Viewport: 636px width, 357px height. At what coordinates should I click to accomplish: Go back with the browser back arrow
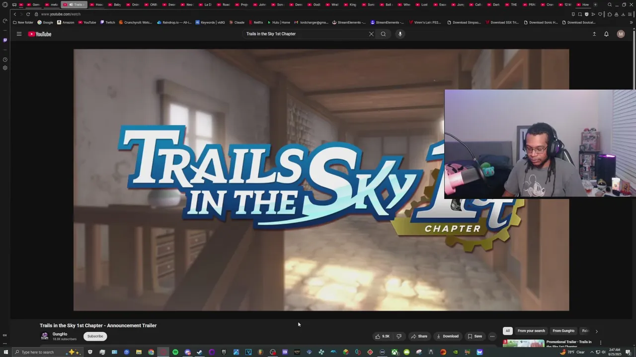[14, 14]
